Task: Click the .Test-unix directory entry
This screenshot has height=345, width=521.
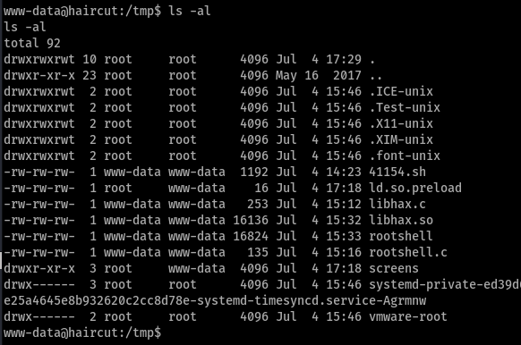Action: (405, 107)
